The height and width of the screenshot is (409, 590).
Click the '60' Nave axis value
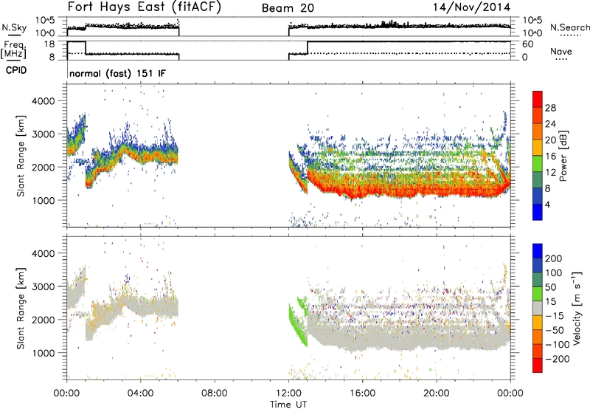(x=527, y=44)
